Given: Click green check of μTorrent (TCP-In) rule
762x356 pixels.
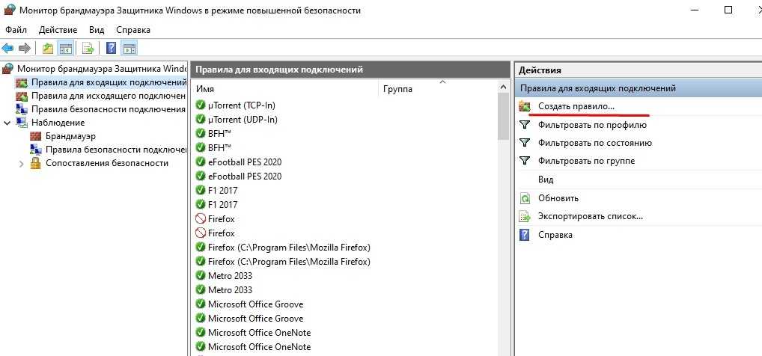Looking at the screenshot, I should pos(200,105).
